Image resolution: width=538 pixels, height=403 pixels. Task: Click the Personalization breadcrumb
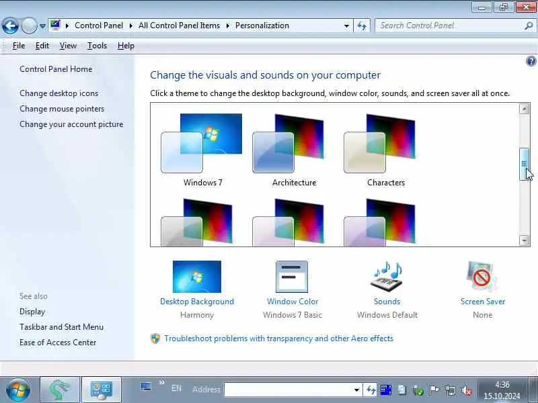click(262, 26)
